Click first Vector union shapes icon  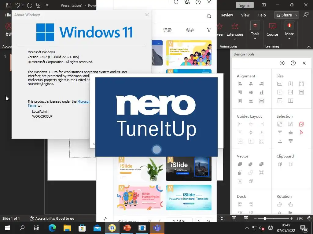[240, 164]
